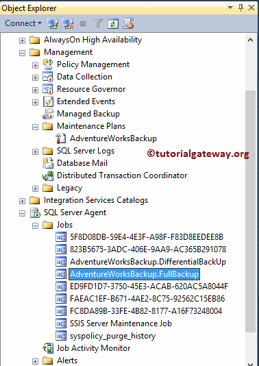Collapse the Management node
This screenshot has height=366, width=259.
point(22,53)
